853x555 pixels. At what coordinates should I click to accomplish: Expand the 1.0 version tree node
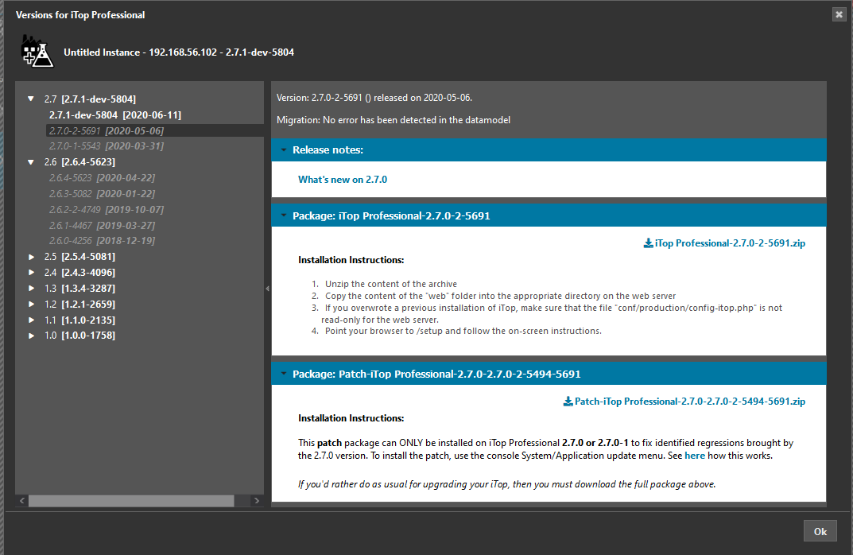(x=31, y=336)
